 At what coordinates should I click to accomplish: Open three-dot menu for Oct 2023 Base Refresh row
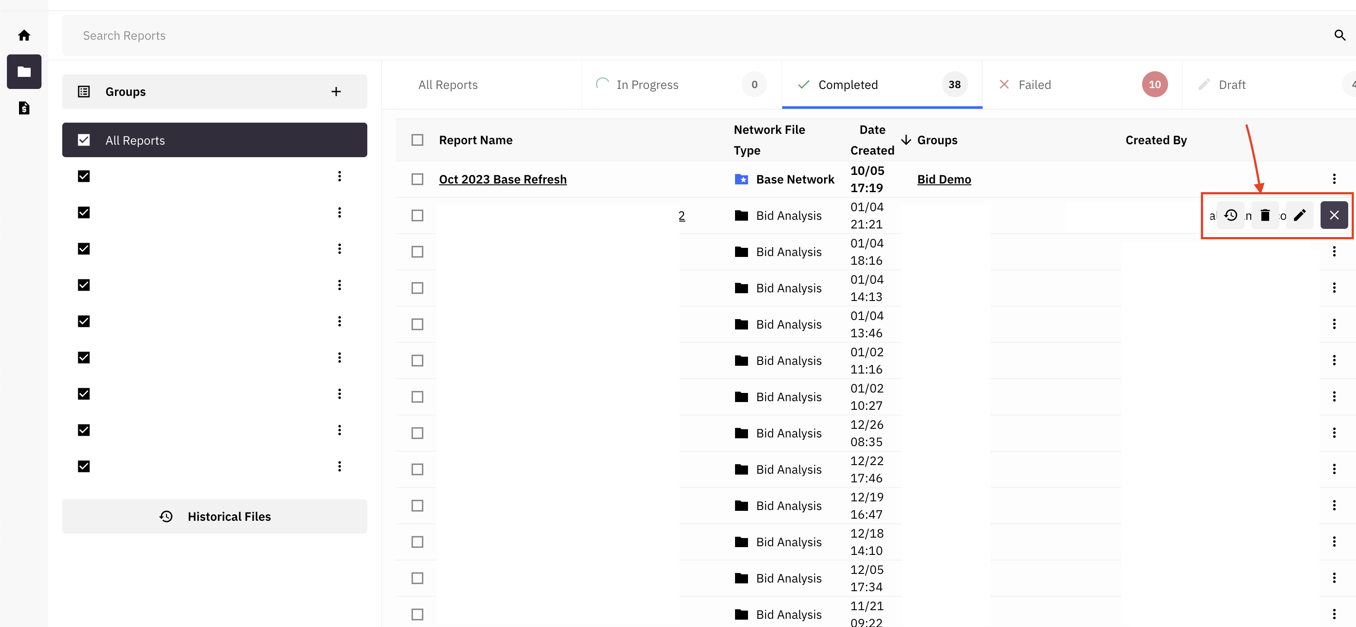point(1334,179)
